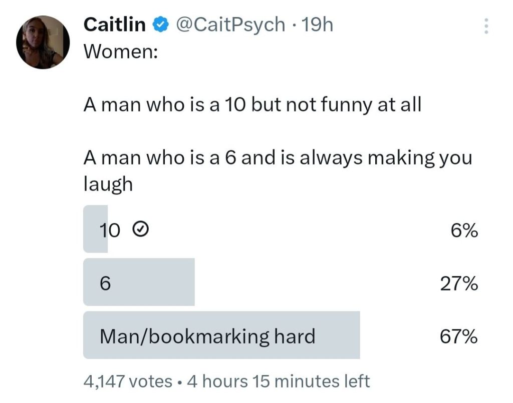Click the "Women:" tweet text line
The image size is (513, 403).
point(120,51)
